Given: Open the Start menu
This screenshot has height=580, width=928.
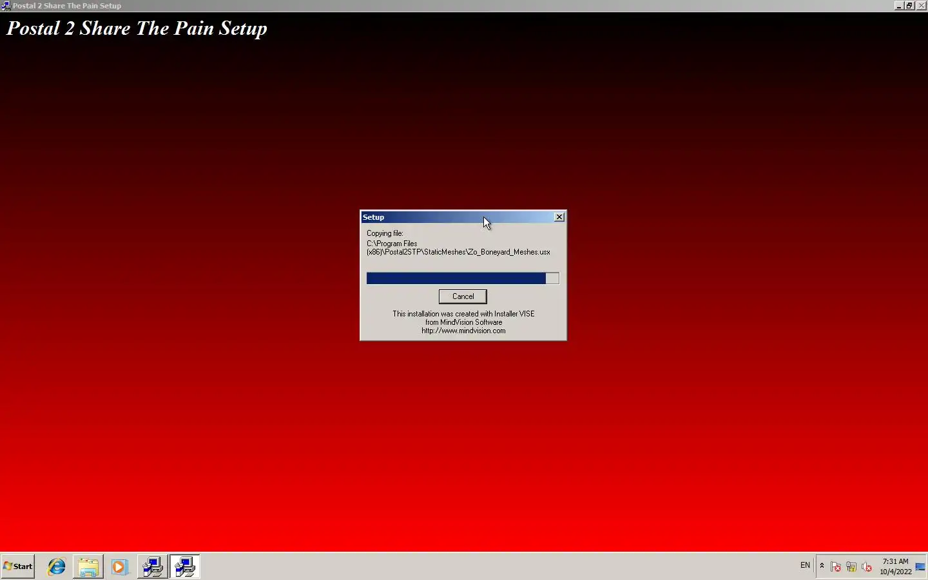Looking at the screenshot, I should coord(18,566).
